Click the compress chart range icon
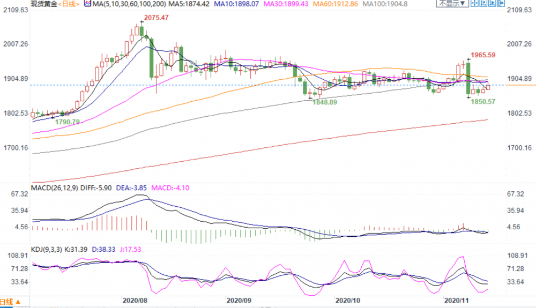 483,3
